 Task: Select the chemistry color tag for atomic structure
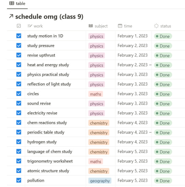tap(99, 171)
